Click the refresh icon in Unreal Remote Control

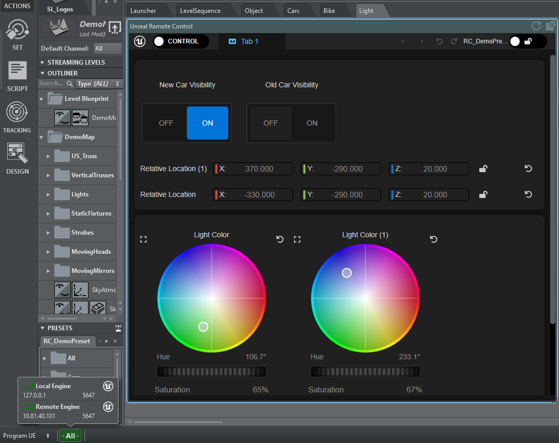tap(536, 26)
